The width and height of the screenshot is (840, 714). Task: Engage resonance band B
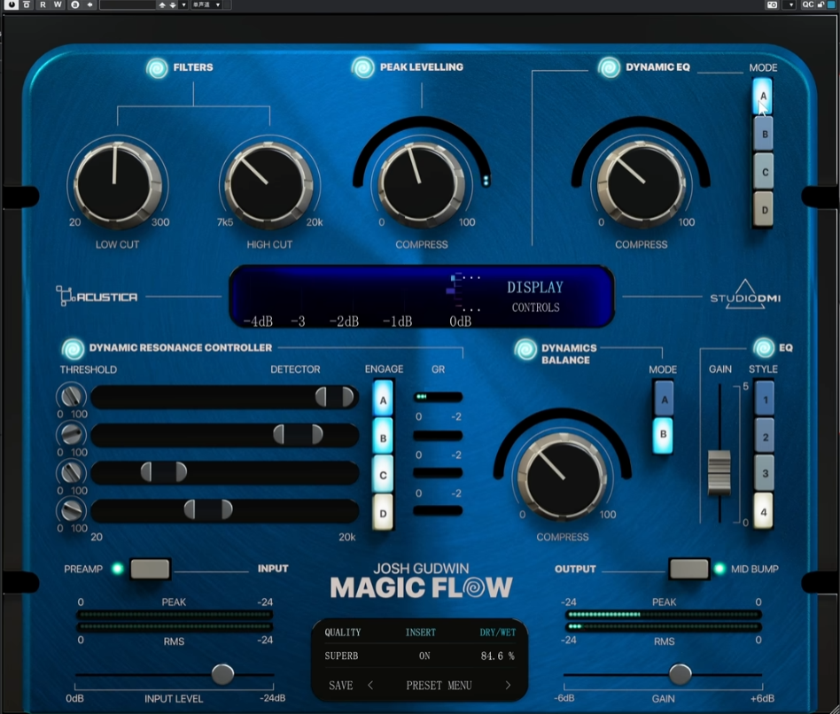tap(383, 437)
